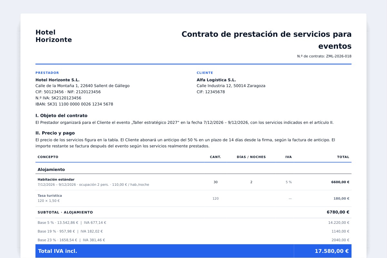
Task: Select the contract title heading
Action: [266, 40]
